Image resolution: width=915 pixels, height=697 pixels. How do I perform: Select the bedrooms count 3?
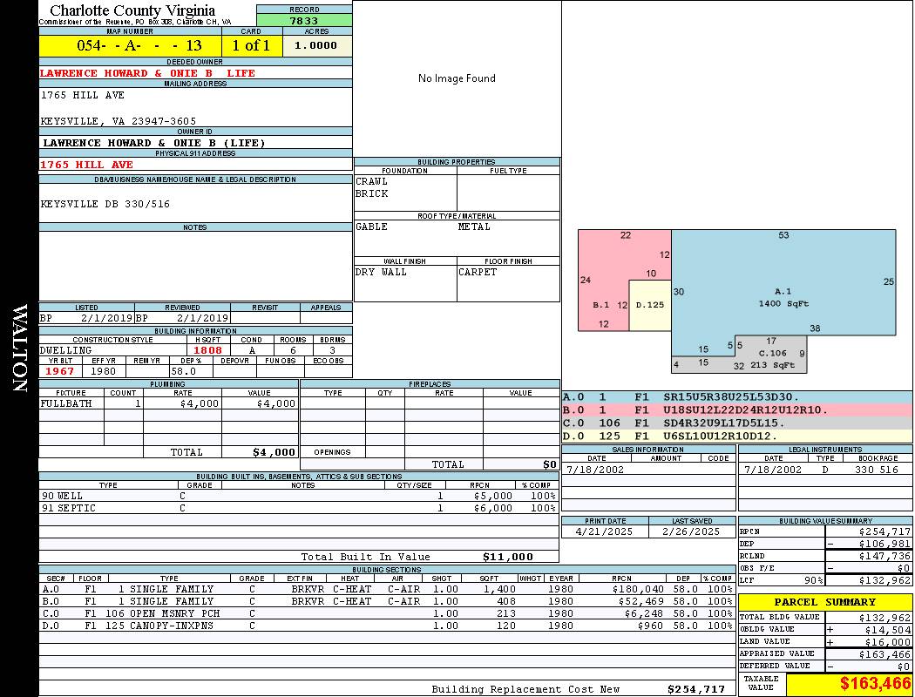pos(333,350)
